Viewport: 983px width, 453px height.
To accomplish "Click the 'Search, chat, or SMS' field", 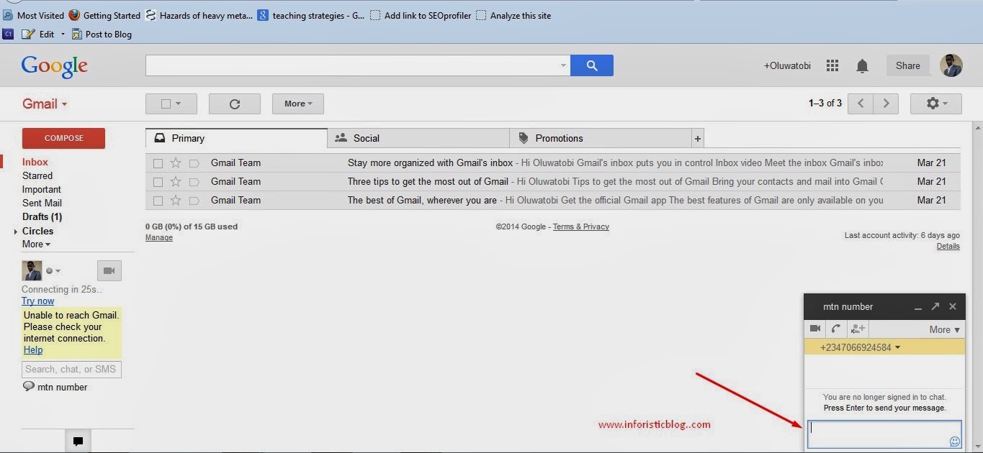I will (x=71, y=369).
